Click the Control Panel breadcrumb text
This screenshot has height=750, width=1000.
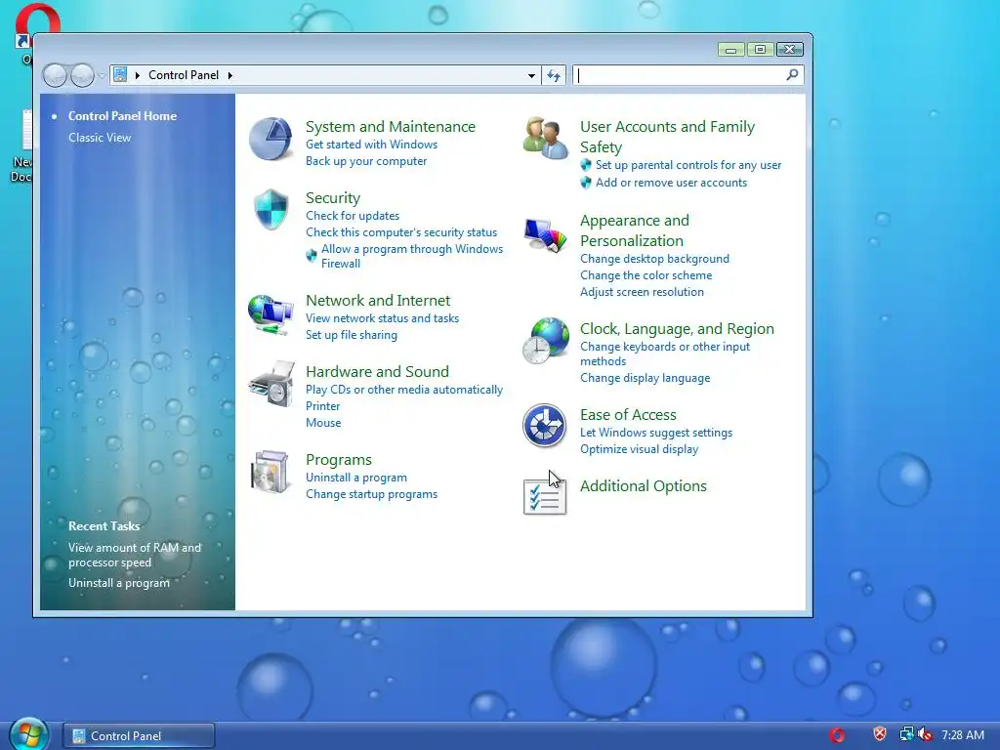(x=184, y=75)
